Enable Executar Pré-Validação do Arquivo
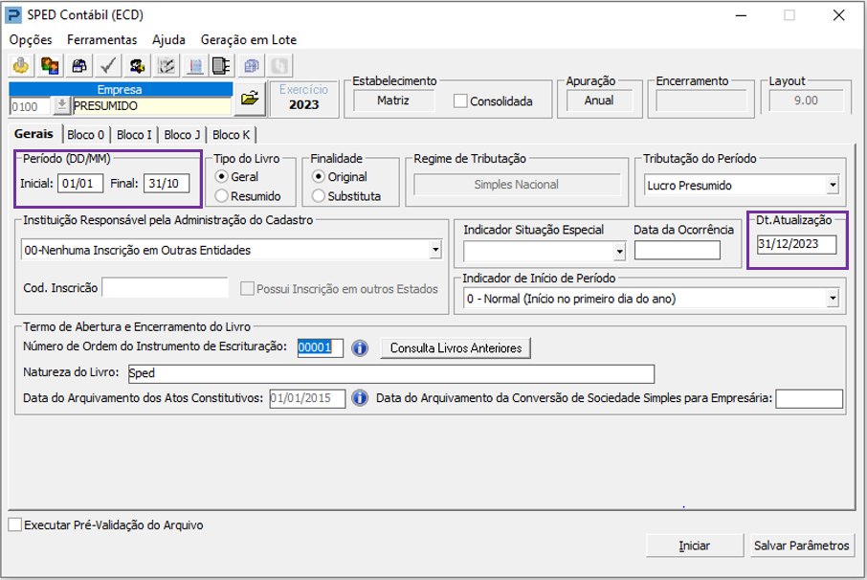This screenshot has width=867, height=580. pos(15,524)
